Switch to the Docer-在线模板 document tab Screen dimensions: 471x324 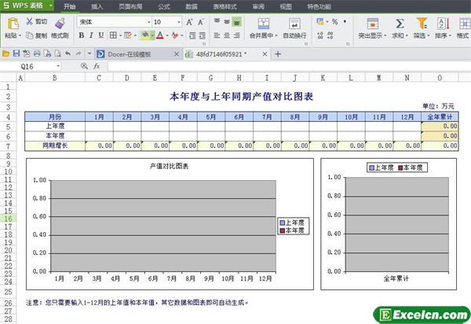pos(133,53)
